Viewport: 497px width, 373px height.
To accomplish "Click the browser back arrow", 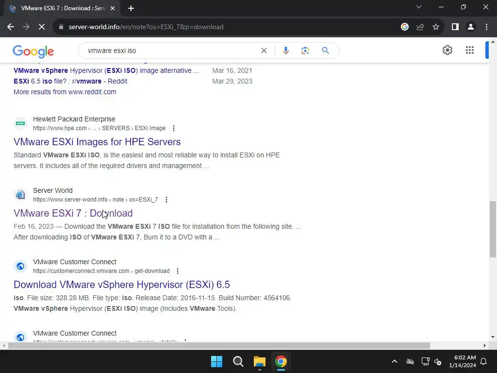I will point(11,27).
